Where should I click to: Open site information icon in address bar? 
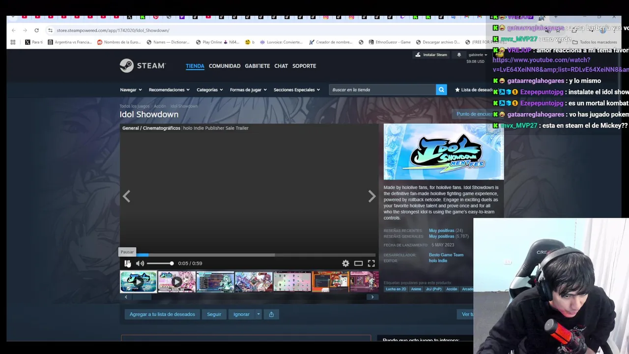(x=50, y=30)
